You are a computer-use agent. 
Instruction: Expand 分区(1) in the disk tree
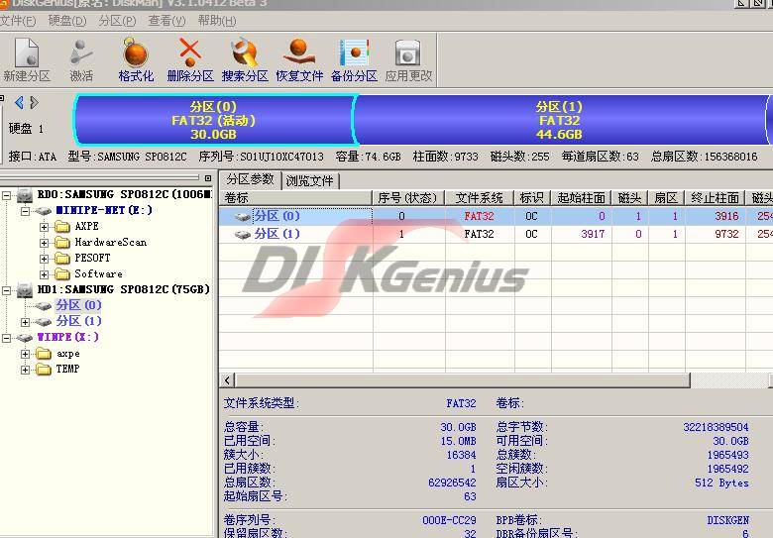[25, 322]
